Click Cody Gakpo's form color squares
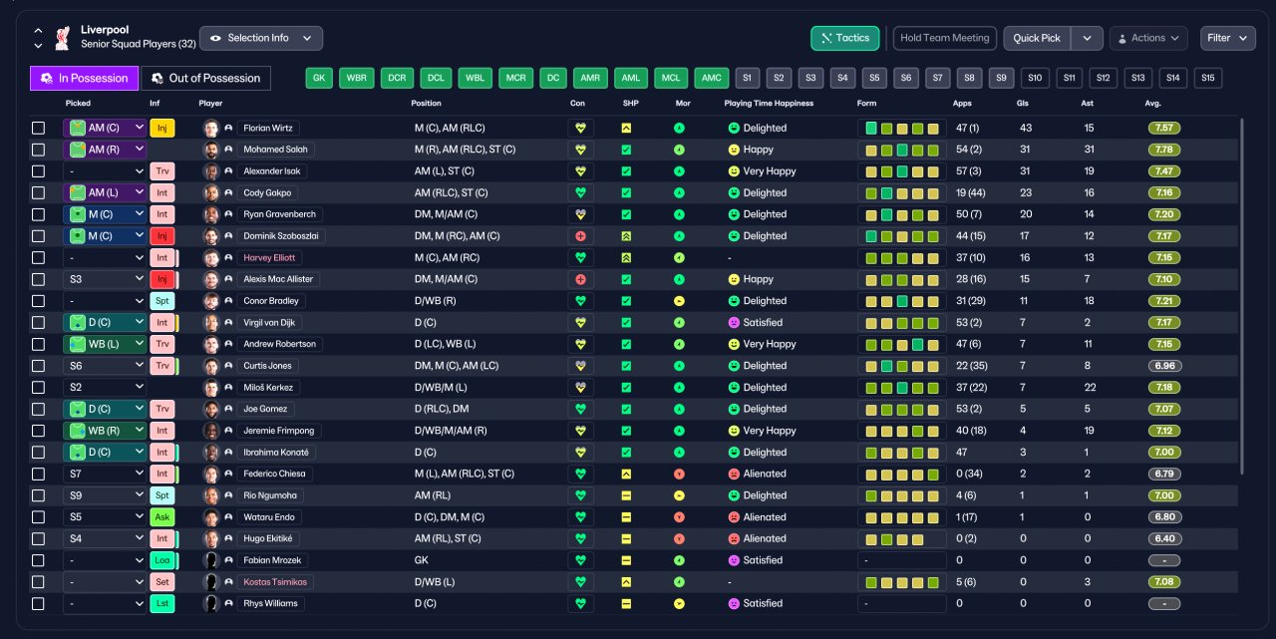 [902, 193]
